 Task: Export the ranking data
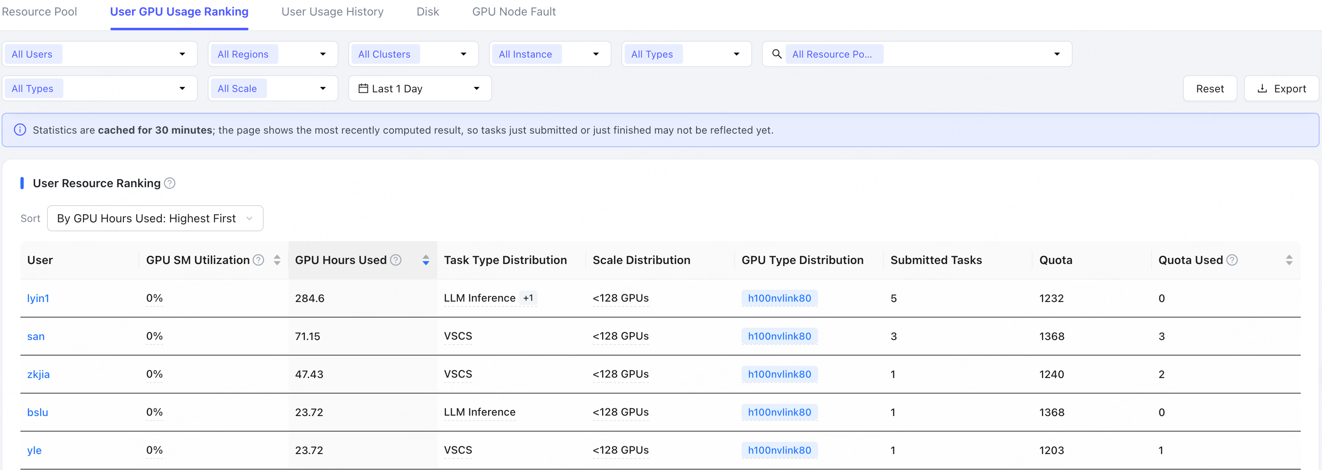[x=1282, y=88]
